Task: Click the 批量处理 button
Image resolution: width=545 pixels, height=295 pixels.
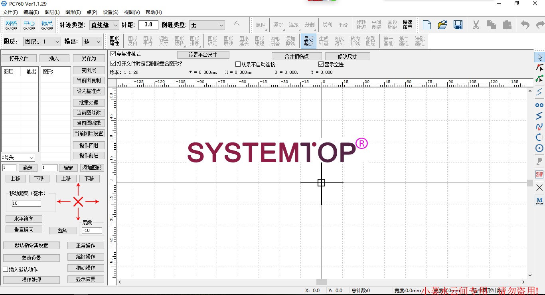Action: click(x=89, y=103)
